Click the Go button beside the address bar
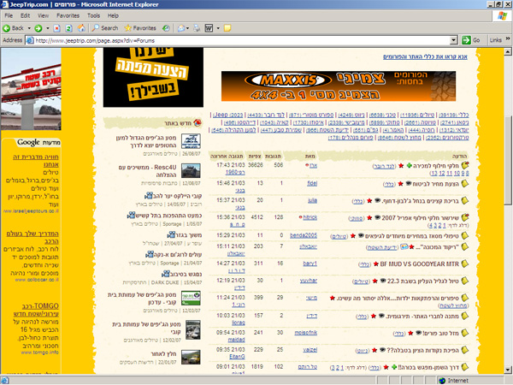Viewport: 513px width, 385px height. click(470, 40)
